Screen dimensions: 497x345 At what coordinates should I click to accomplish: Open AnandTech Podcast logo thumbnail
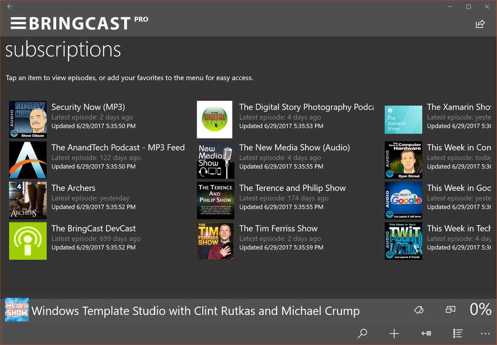click(x=28, y=160)
